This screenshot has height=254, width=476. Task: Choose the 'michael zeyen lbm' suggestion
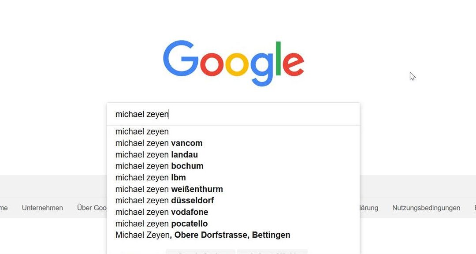tap(234, 178)
